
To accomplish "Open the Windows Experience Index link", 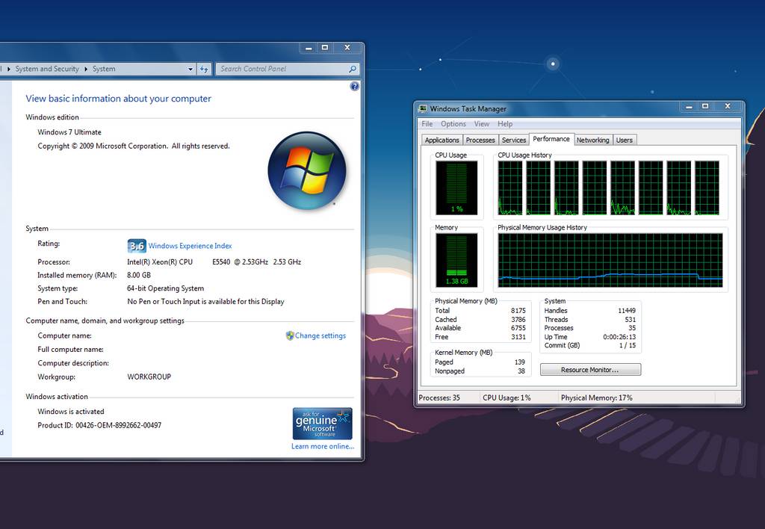I will click(x=190, y=246).
